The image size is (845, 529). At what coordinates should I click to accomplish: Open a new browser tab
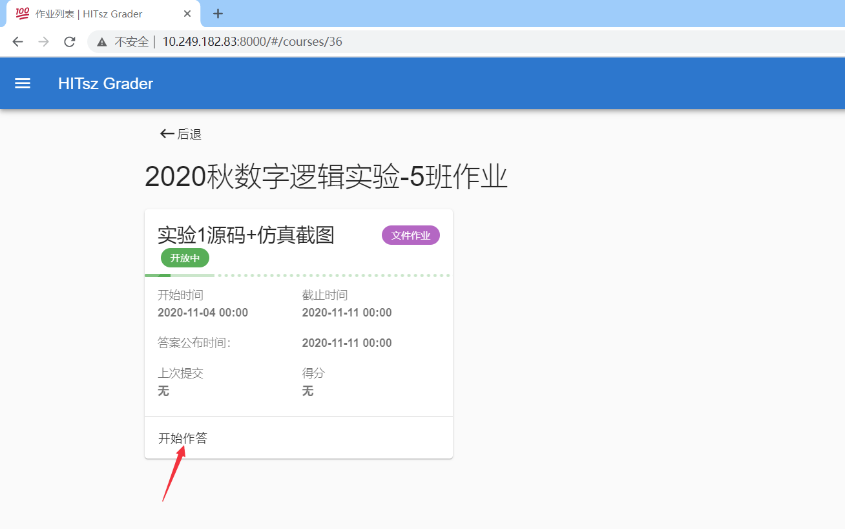coord(218,14)
